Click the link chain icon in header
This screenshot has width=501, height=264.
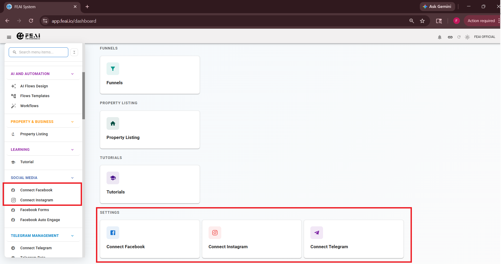click(450, 37)
